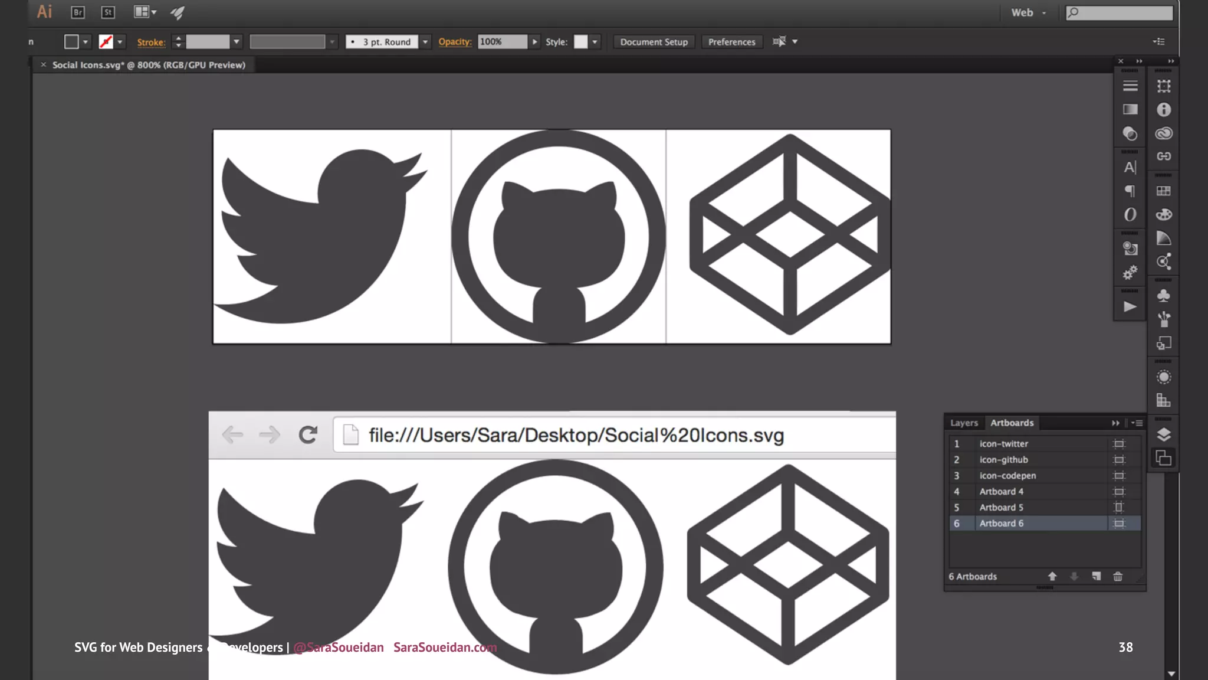
Task: Click the Bridge (Br) icon
Action: [78, 12]
